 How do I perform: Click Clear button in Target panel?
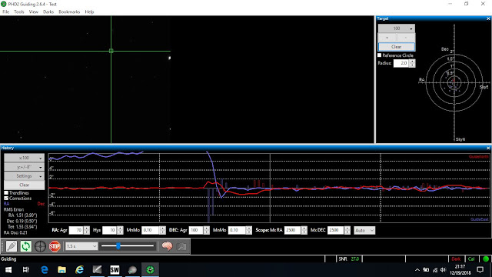coord(397,47)
